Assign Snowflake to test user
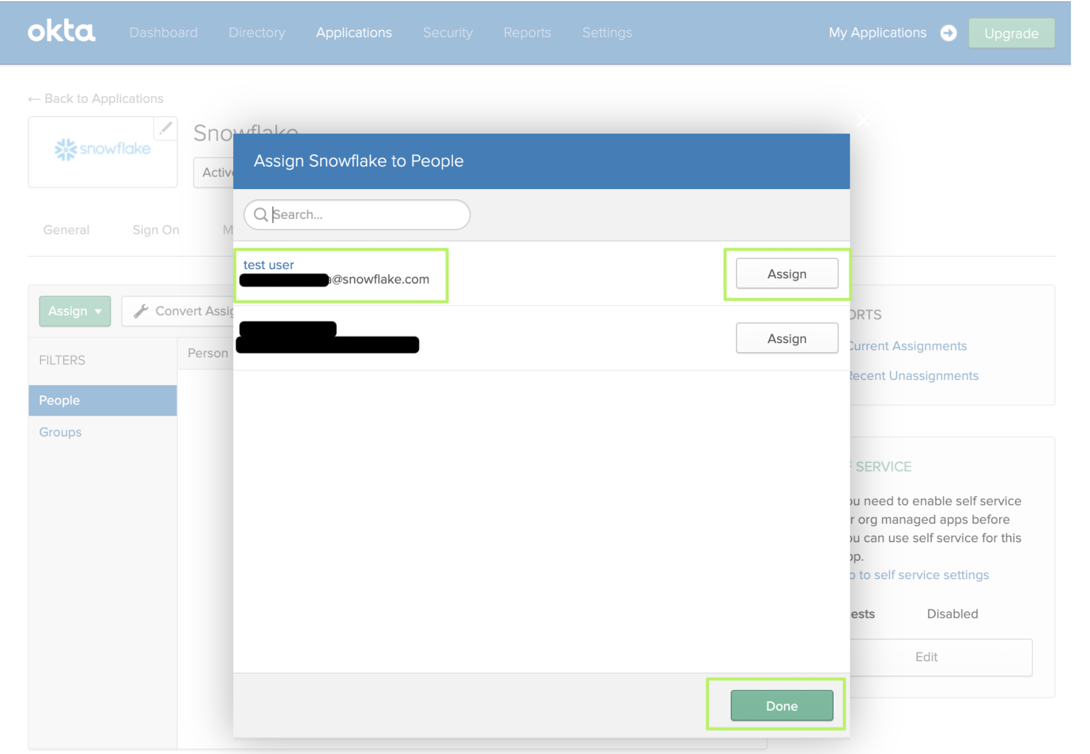Viewport: 1090px width, 754px height. [787, 274]
